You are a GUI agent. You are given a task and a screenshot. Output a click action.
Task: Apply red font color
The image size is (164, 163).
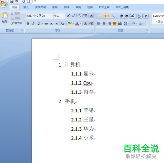point(77,24)
